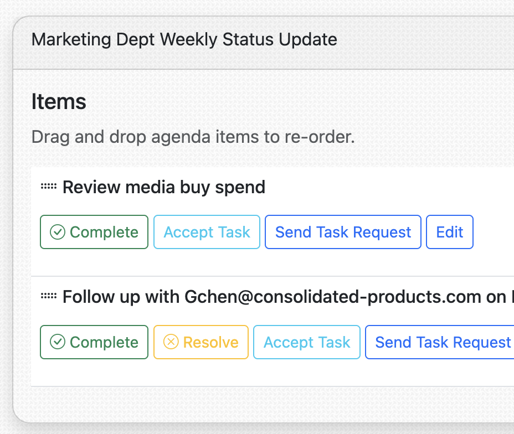Send Task Request for the Follow up item
The image size is (514, 434).
point(443,342)
